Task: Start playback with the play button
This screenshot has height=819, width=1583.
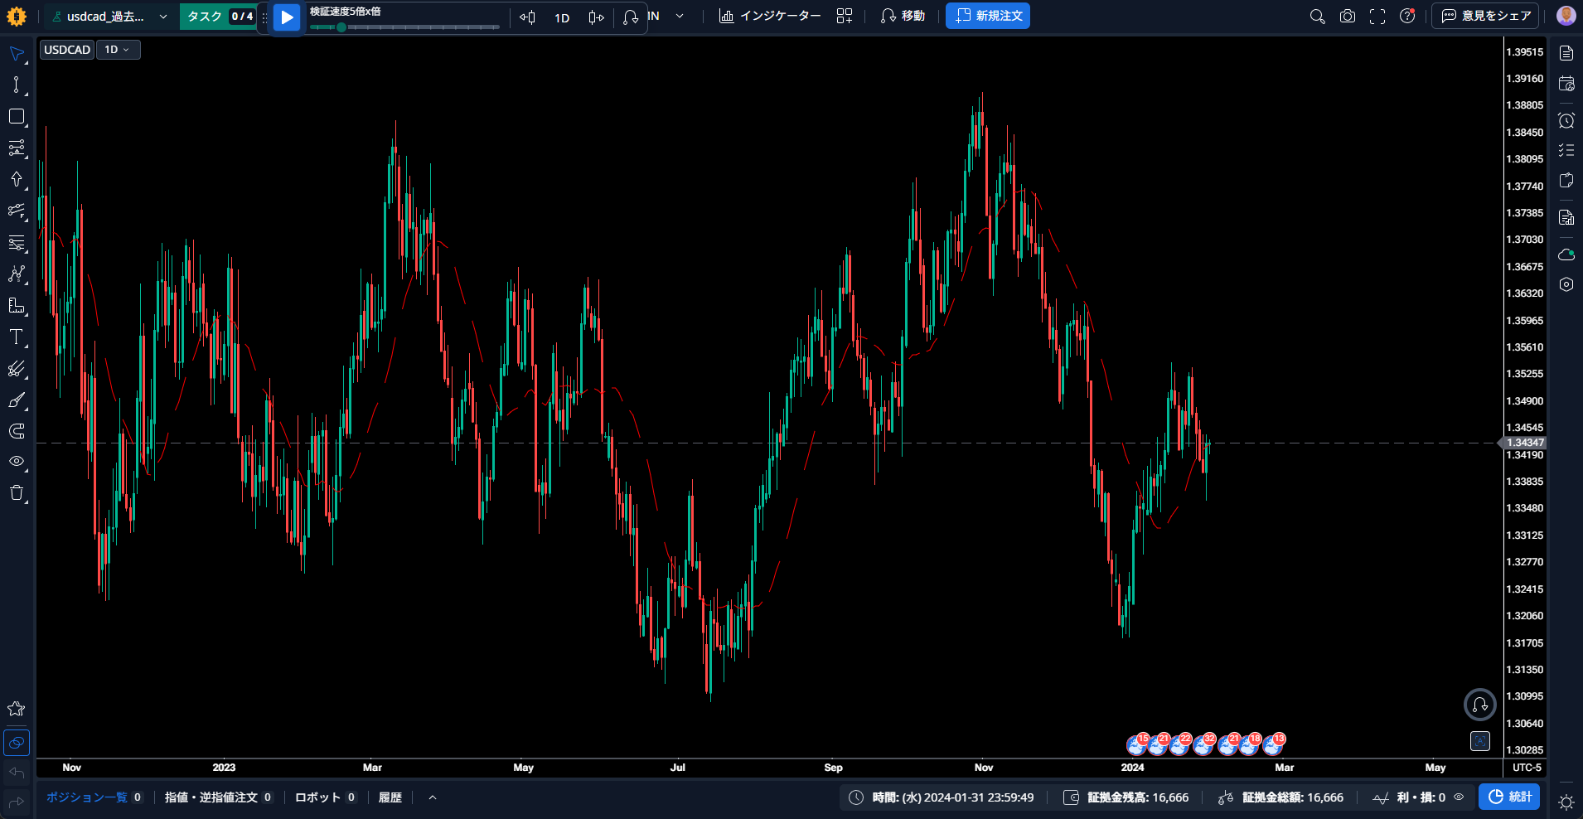Action: [286, 17]
